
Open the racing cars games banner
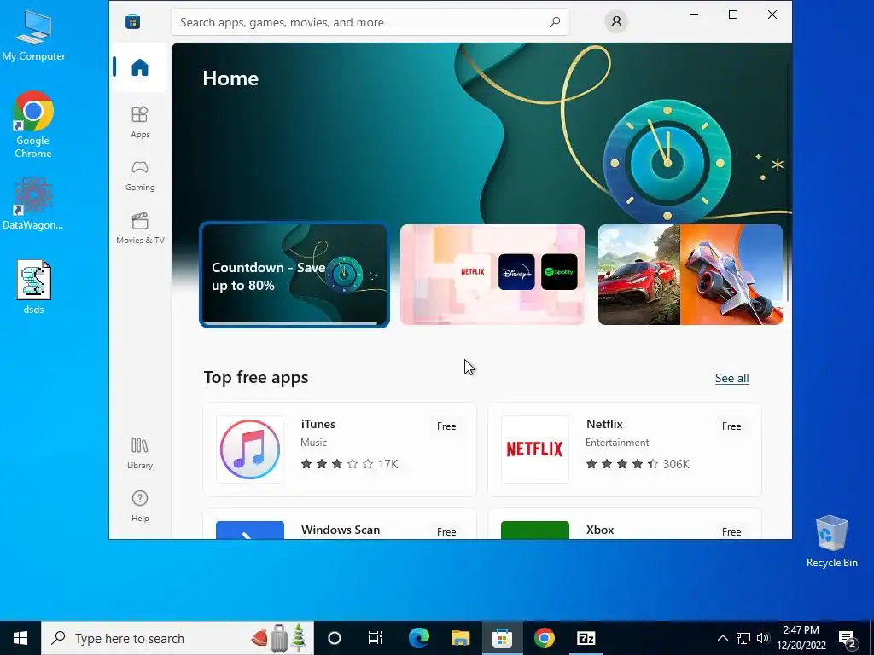tap(690, 275)
